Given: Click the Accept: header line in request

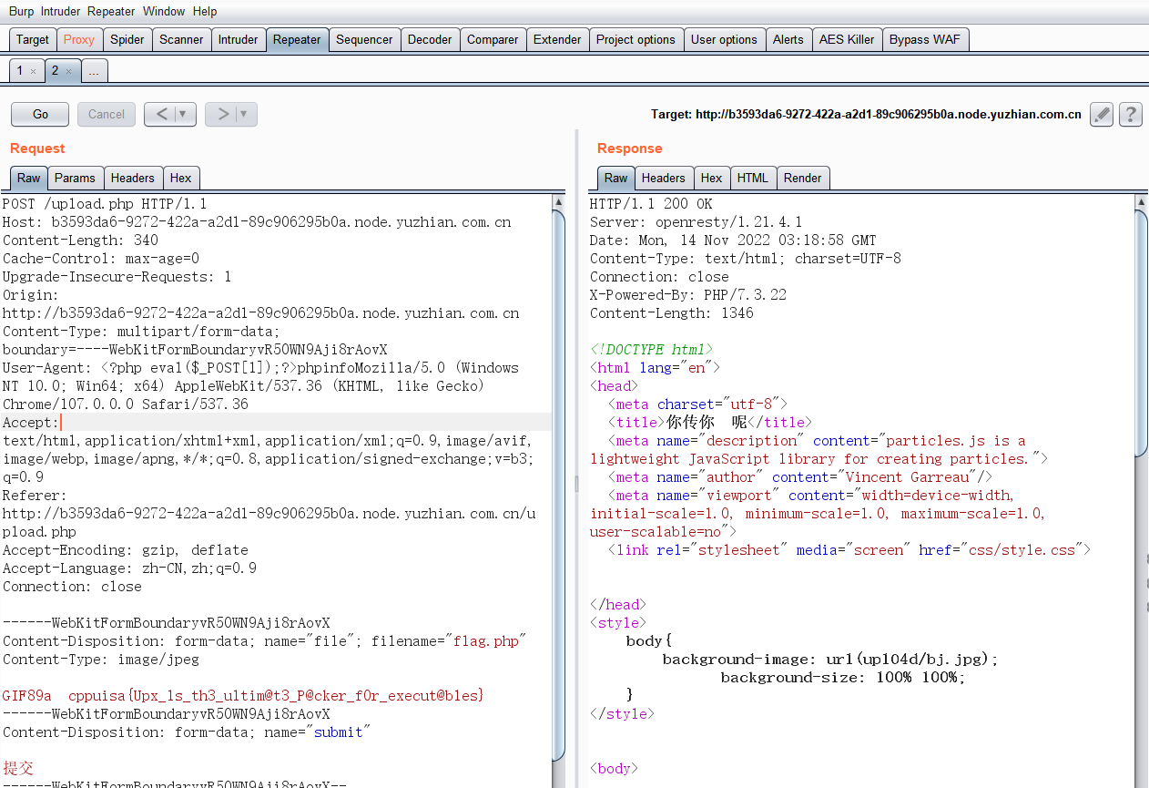Looking at the screenshot, I should pyautogui.click(x=277, y=422).
